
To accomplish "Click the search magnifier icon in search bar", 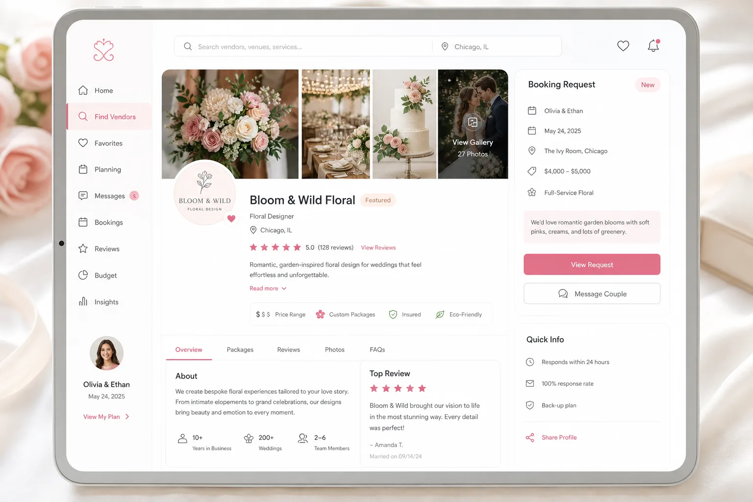I will pos(188,47).
